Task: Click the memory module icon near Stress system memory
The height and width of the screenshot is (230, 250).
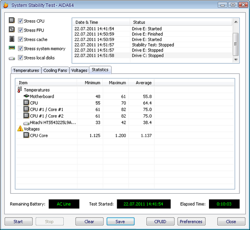Action: tap(12, 48)
